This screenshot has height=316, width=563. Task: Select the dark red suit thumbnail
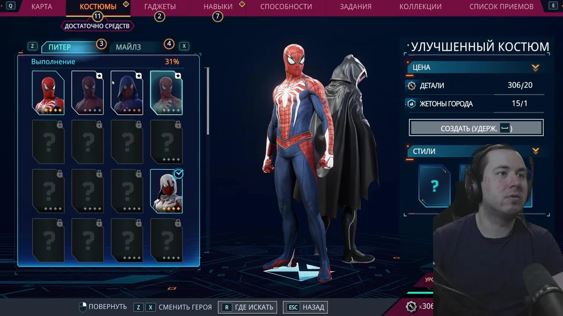pos(88,93)
